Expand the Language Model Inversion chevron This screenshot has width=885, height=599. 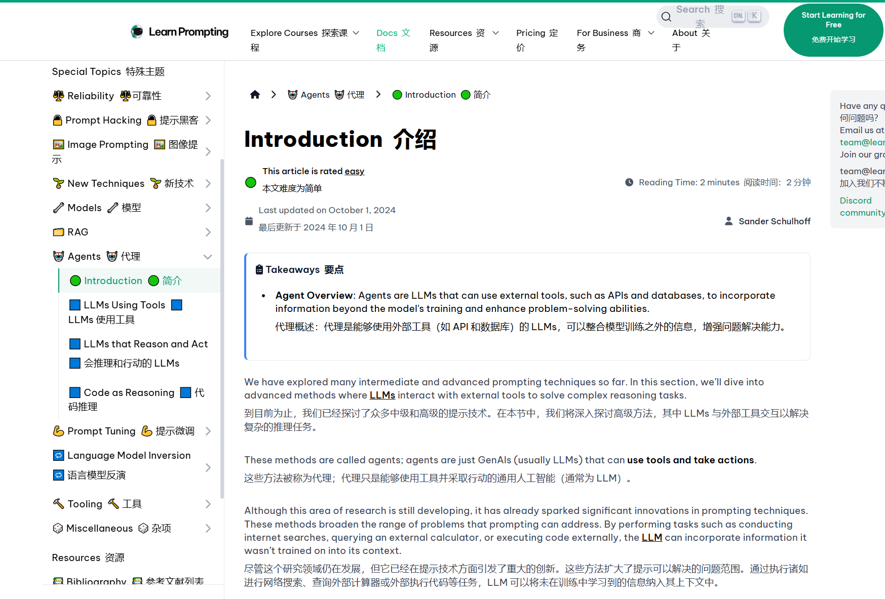(208, 467)
